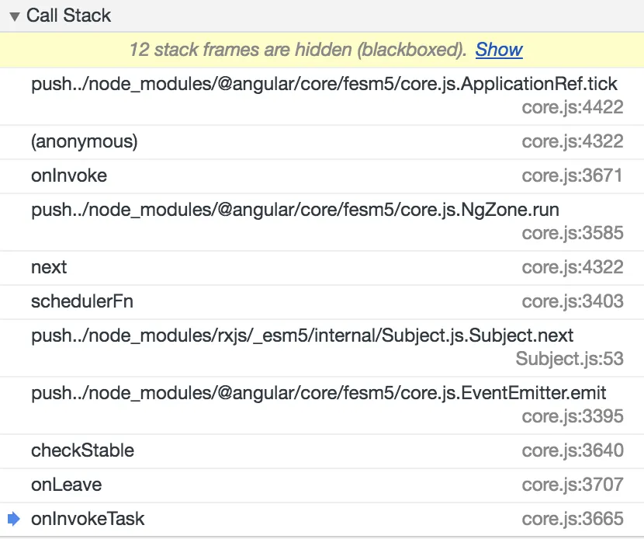This screenshot has height=539, width=644.
Task: Select the onInvoke stack frame
Action: 69,176
